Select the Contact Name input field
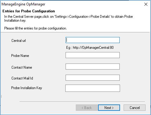This screenshot has width=151, height=115. (x=93, y=67)
